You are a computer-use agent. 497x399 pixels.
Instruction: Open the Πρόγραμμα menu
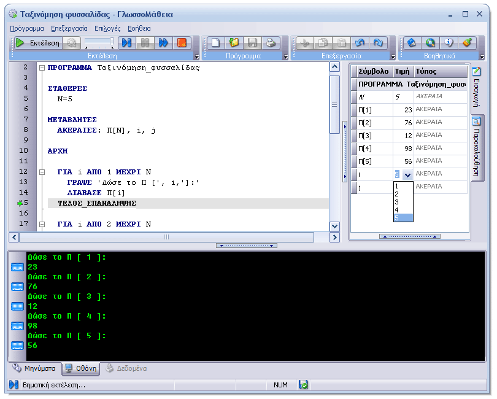click(27, 28)
